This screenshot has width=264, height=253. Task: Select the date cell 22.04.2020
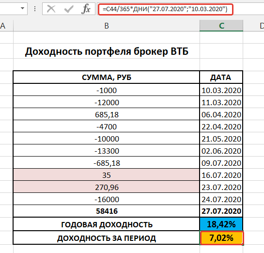(221, 126)
